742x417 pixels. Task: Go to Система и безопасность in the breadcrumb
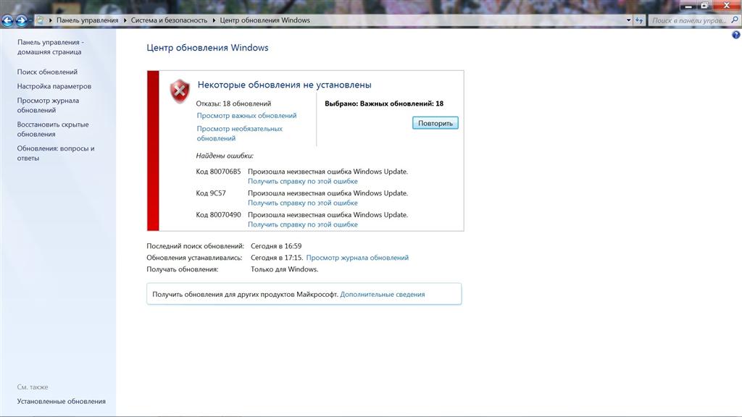tap(169, 20)
